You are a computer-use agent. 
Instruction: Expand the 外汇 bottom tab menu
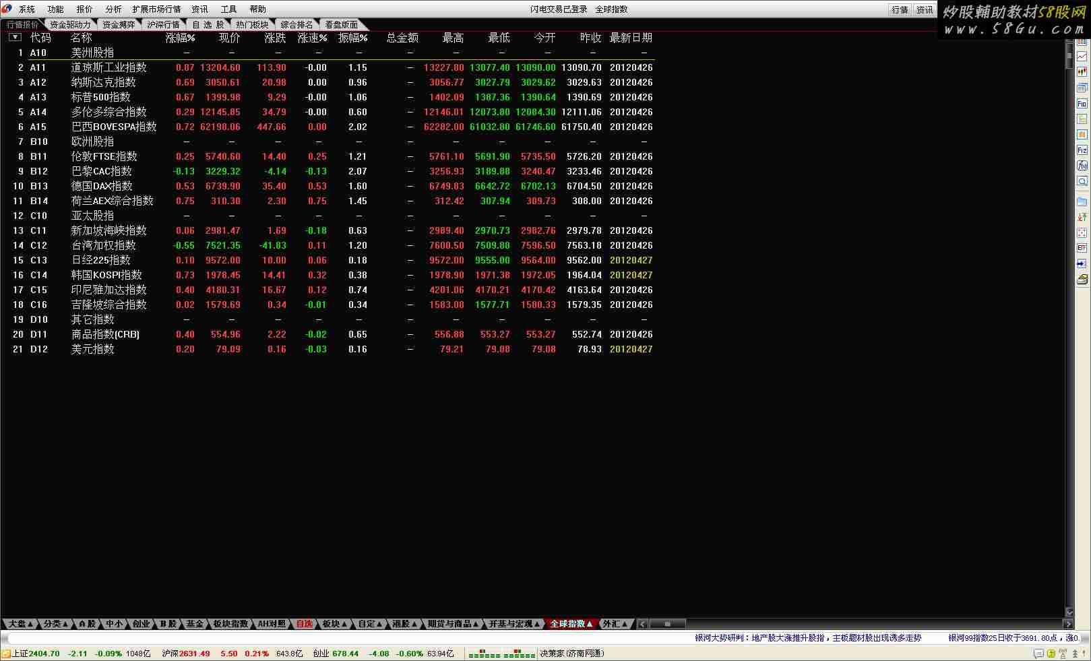pyautogui.click(x=615, y=624)
